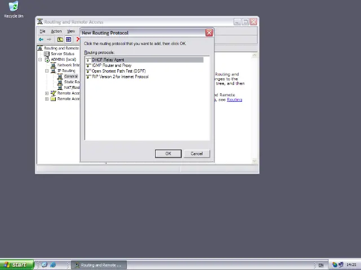361x270 pixels.
Task: Select Server Status in the tree
Action: (62, 54)
